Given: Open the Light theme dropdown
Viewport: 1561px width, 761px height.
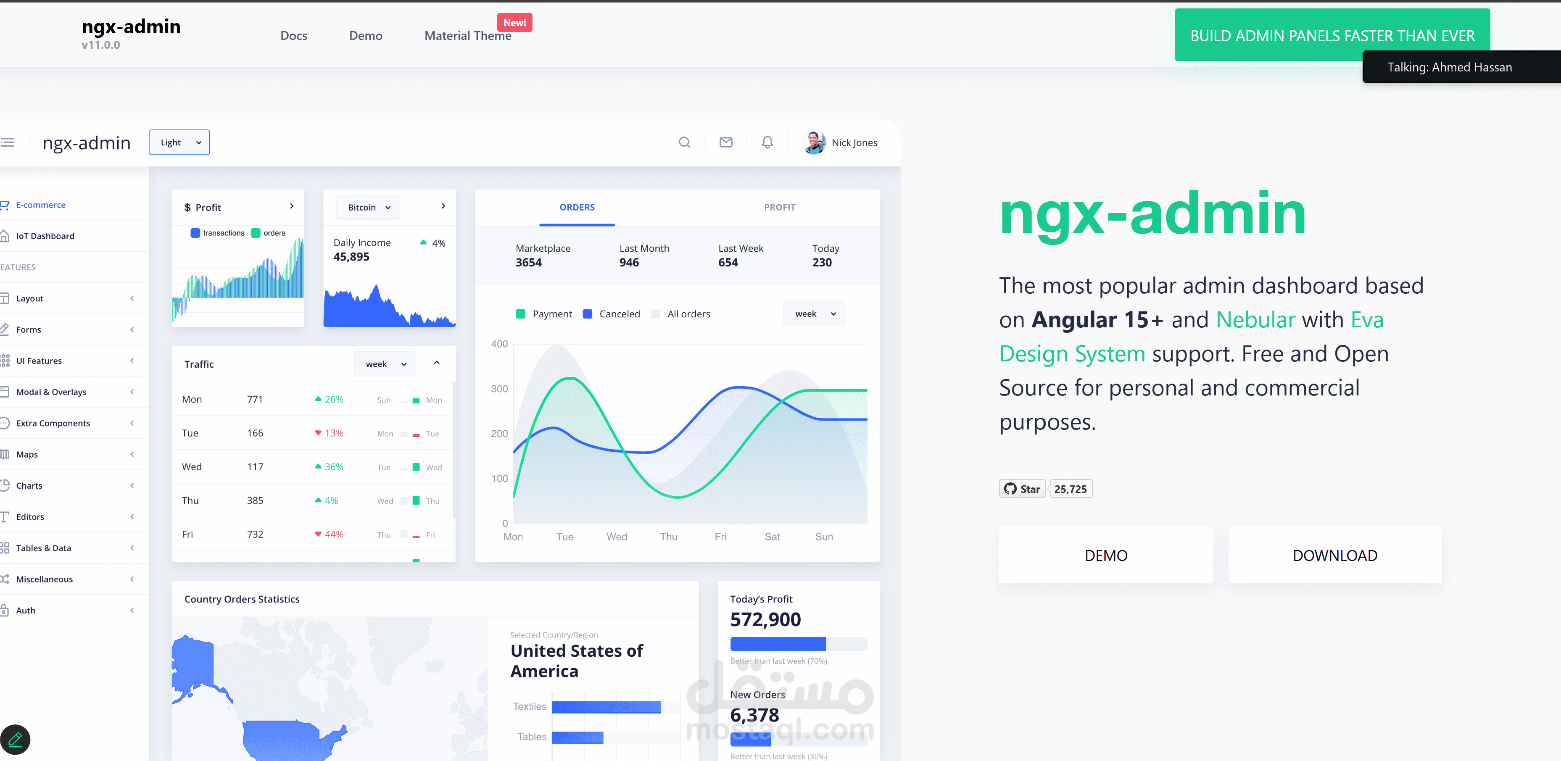Looking at the screenshot, I should [179, 142].
